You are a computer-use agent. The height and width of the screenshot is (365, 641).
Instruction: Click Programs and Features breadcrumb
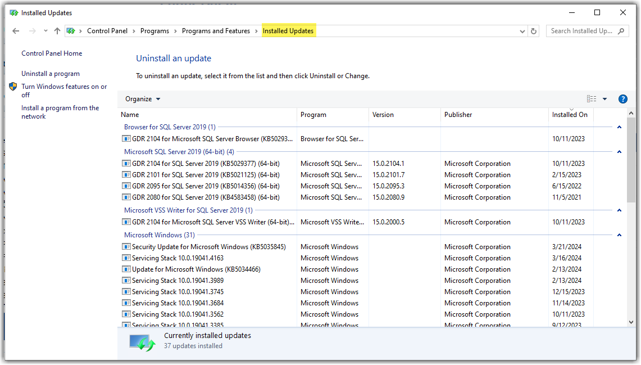click(x=216, y=31)
